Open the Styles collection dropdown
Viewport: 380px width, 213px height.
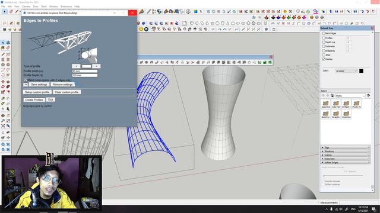tap(350, 96)
